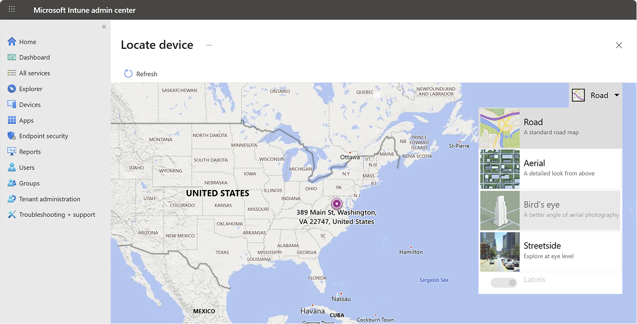Toggle the Labels switch
The image size is (637, 324).
[x=504, y=282]
